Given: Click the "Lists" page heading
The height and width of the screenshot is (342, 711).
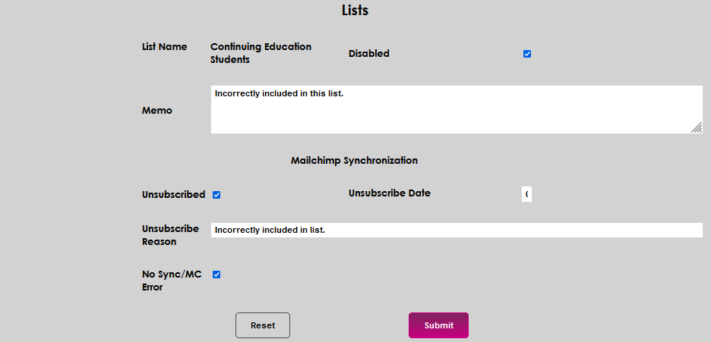Looking at the screenshot, I should [x=355, y=11].
